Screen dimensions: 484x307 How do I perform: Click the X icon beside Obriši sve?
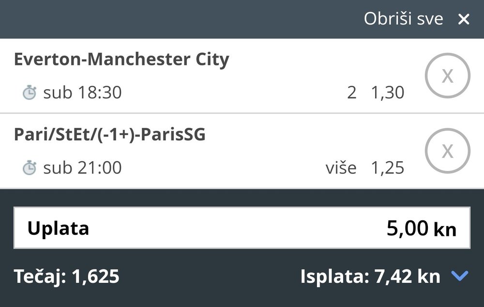tap(463, 19)
